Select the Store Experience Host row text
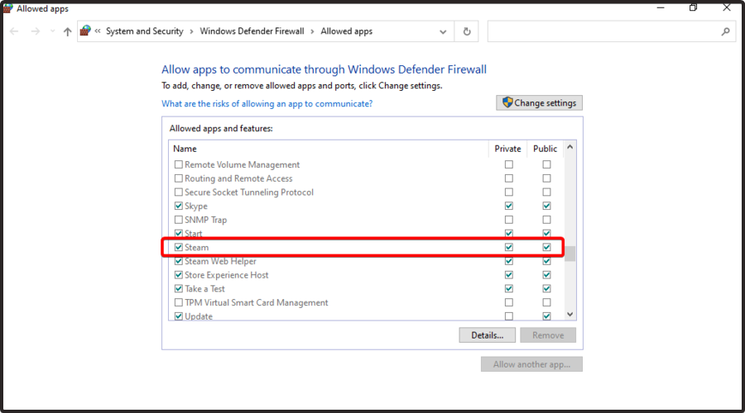This screenshot has width=745, height=413. coord(227,274)
